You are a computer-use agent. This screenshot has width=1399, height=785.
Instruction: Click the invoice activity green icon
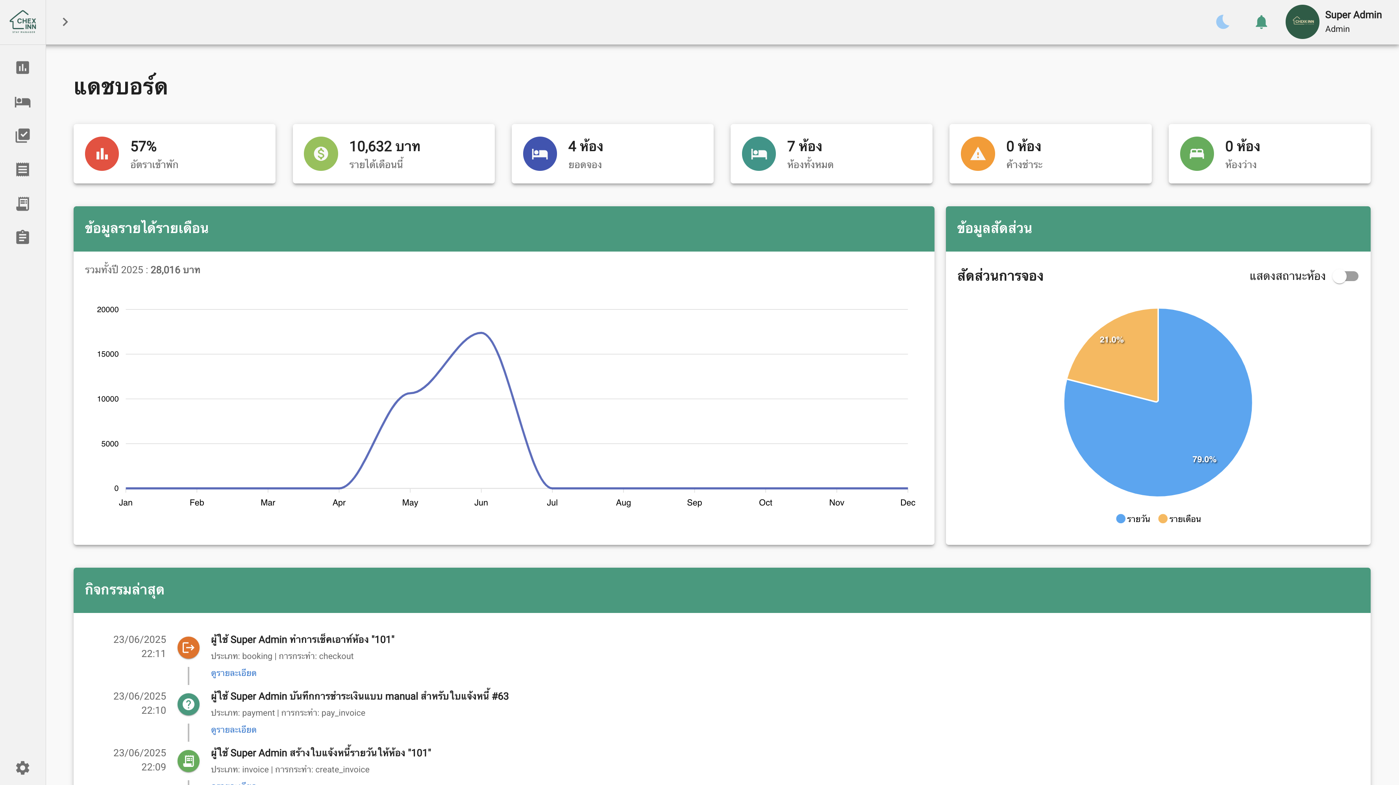coord(189,761)
